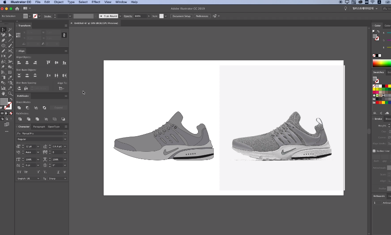Click Minus Back pathfinder icon
This screenshot has height=235, width=391.
point(63,119)
